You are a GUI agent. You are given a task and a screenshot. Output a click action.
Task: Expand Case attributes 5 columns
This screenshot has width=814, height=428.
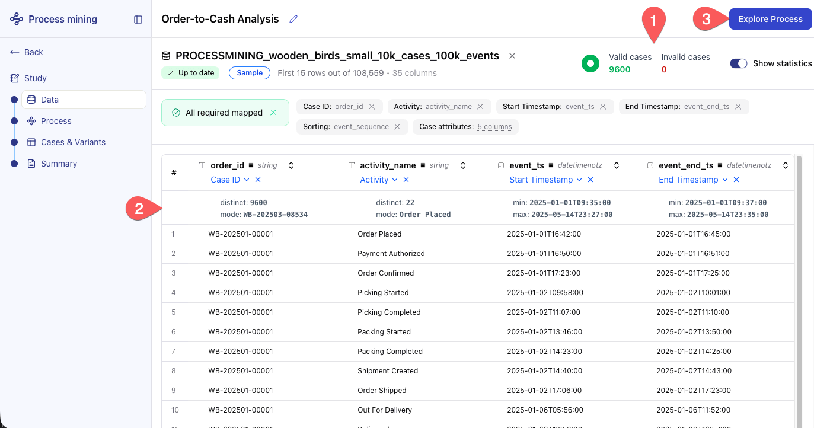pos(494,127)
